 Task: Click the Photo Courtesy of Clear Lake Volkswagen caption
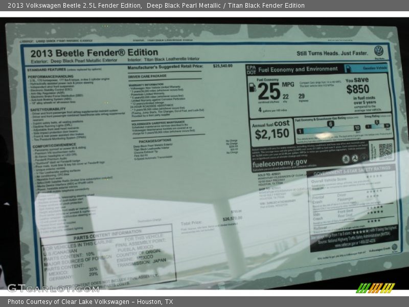click(90, 302)
